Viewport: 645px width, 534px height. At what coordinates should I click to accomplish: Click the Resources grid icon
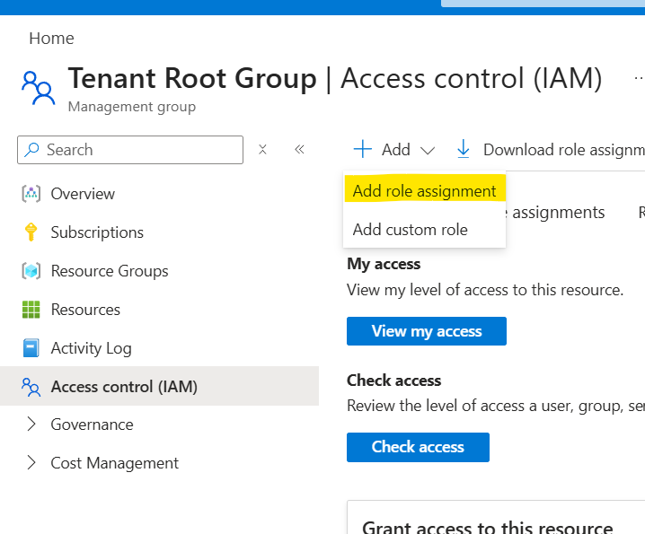click(x=31, y=310)
